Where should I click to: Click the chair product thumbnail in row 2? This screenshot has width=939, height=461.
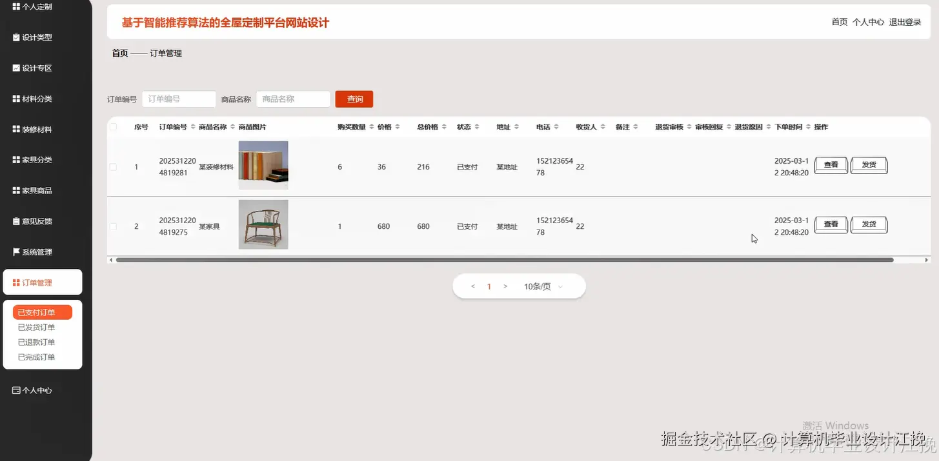[263, 224]
